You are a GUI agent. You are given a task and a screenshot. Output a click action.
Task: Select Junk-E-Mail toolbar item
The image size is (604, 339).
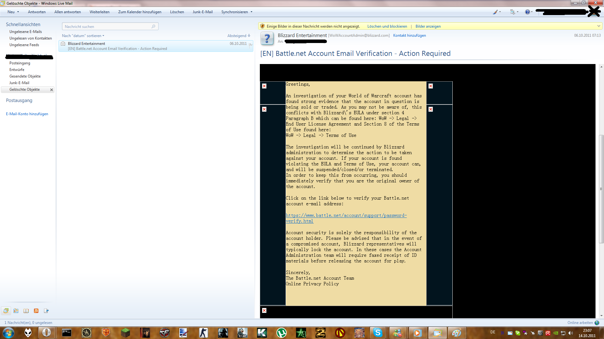(203, 12)
